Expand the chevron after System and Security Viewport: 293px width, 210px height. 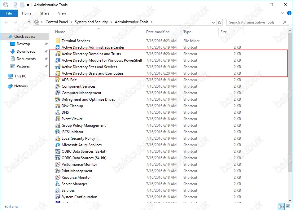point(111,22)
